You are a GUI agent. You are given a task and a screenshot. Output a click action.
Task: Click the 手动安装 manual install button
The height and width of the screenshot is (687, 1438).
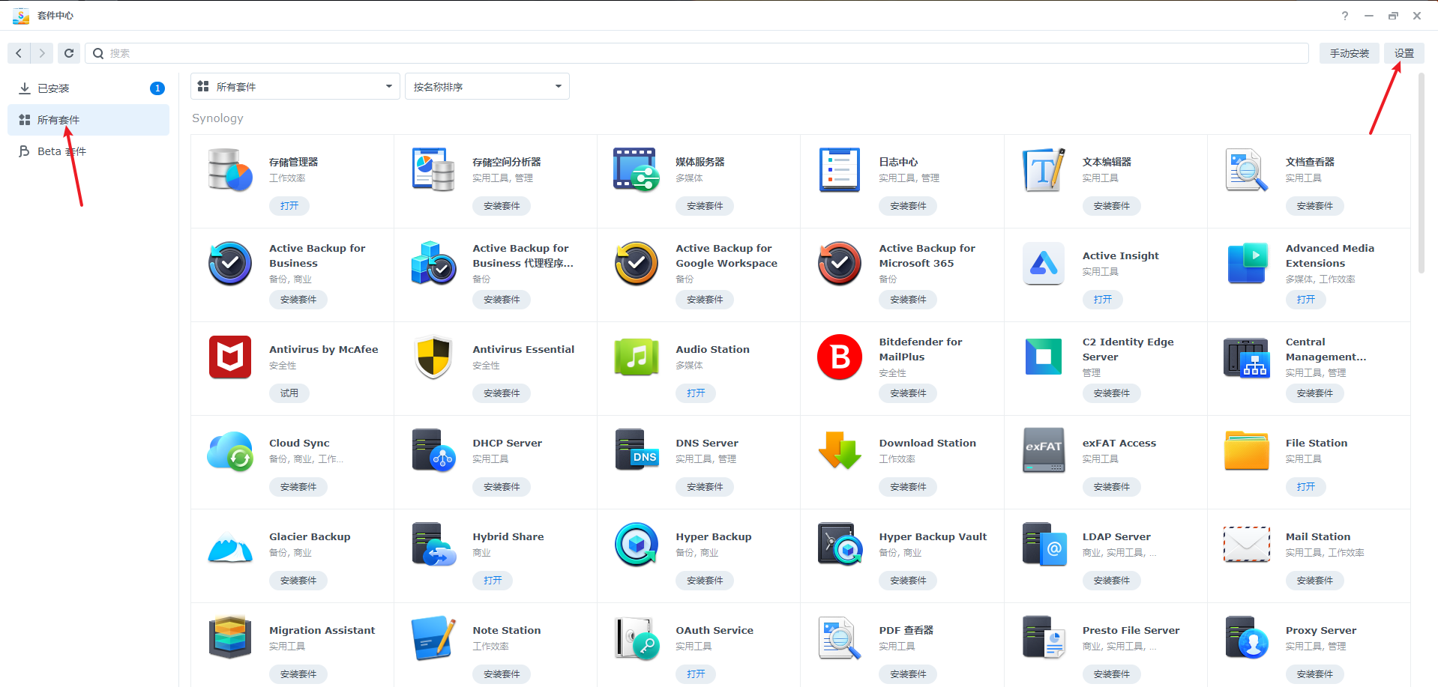[x=1349, y=53]
